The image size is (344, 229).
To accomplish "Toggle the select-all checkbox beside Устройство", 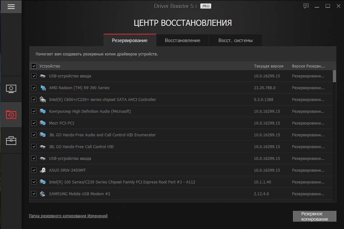I will tap(34, 66).
